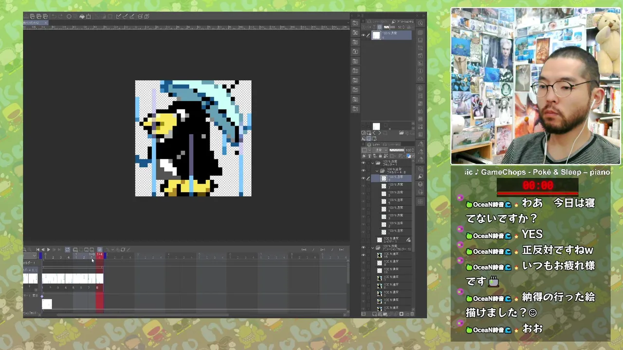Viewport: 623px width, 350px height.
Task: Click the Redo arrow in top toolbar
Action: pyautogui.click(x=60, y=17)
